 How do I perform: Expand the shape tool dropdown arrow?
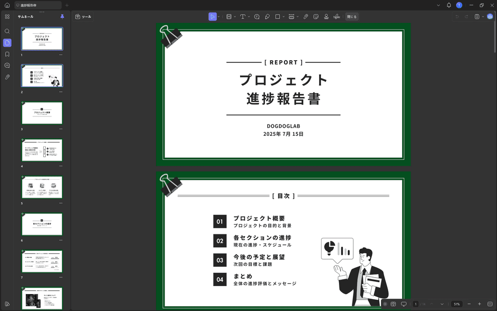tap(283, 16)
